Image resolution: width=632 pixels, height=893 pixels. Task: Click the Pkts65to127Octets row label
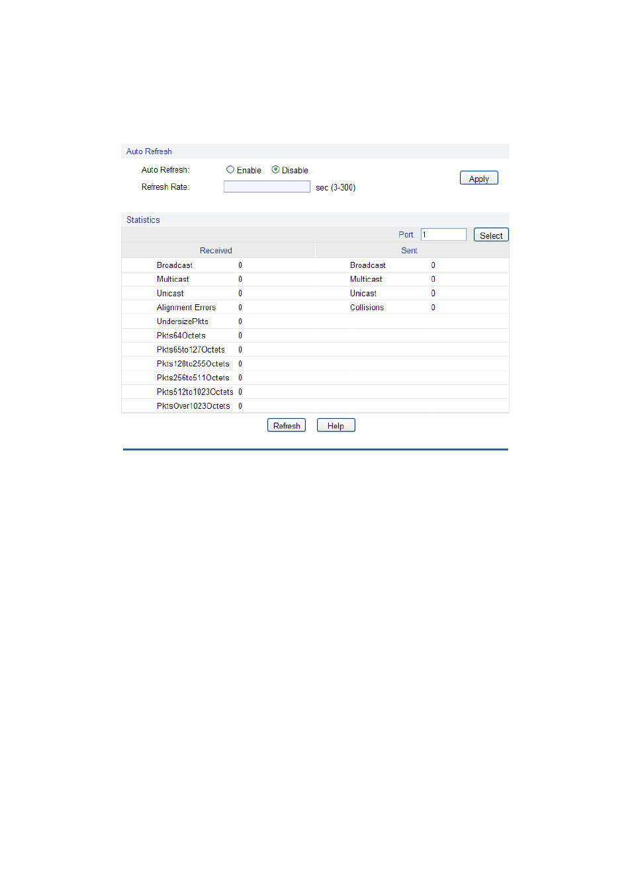pos(191,350)
